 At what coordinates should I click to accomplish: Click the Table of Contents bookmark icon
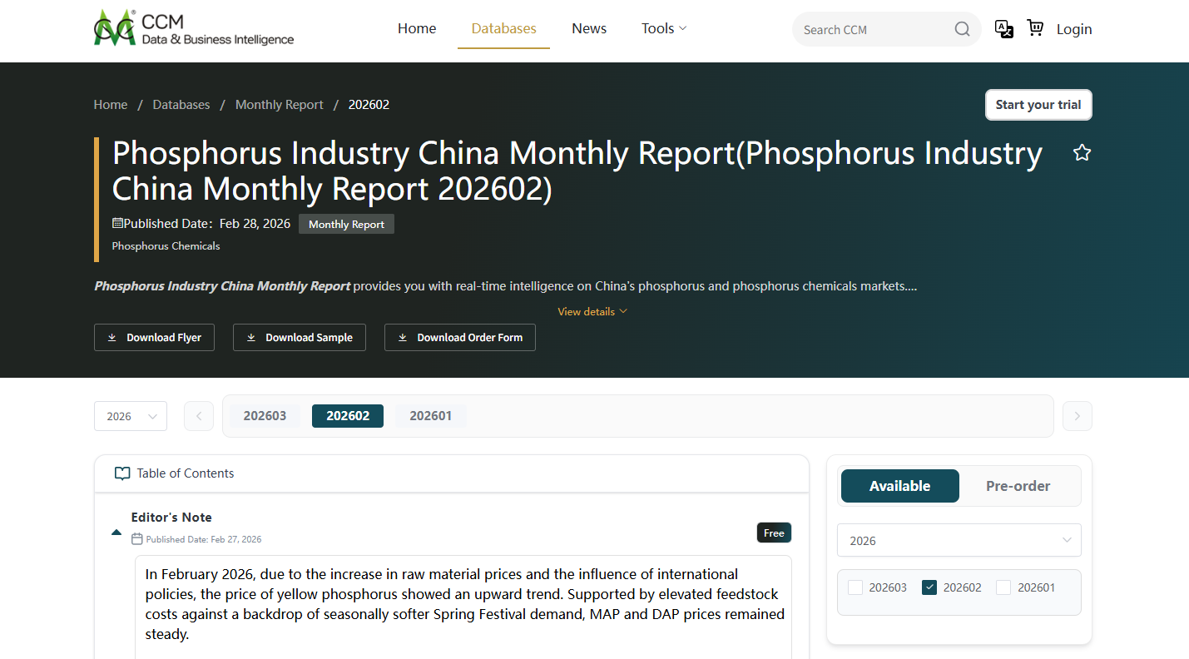[x=122, y=473]
